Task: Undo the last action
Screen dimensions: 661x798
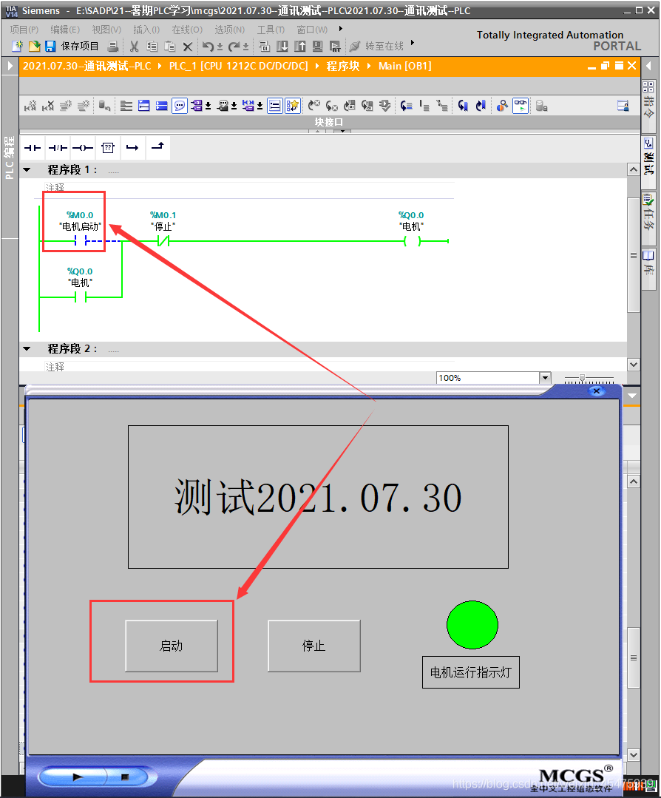Action: [x=208, y=47]
